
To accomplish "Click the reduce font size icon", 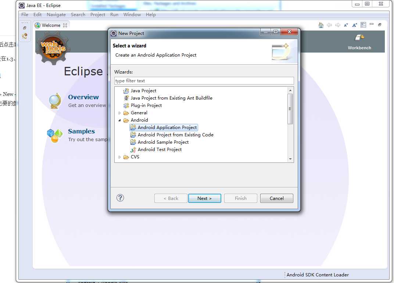I will 346,25.
